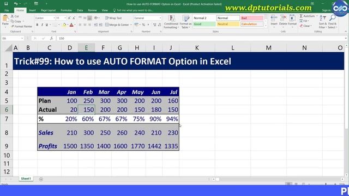Image resolution: width=349 pixels, height=196 pixels.
Task: Apply the Neutral cell style
Action: [x=228, y=24]
